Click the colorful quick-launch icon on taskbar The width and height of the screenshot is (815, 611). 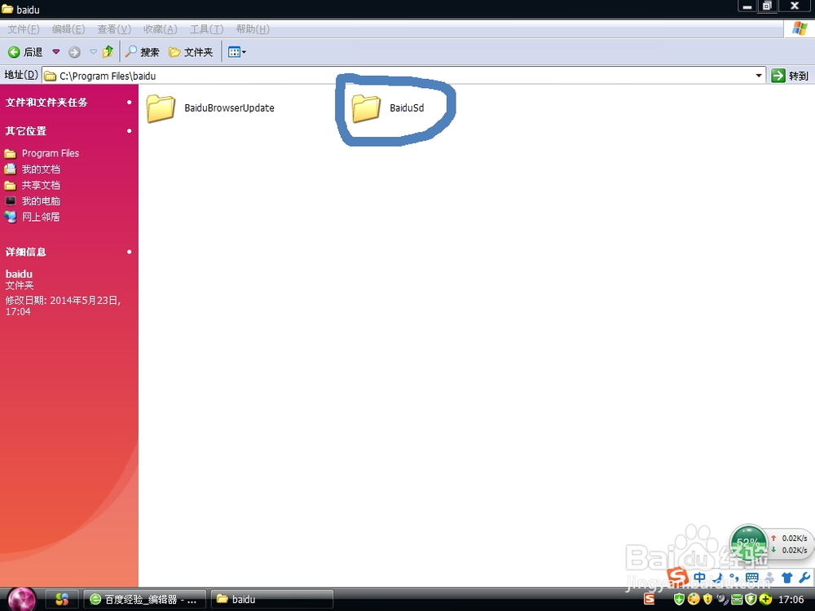pos(62,600)
